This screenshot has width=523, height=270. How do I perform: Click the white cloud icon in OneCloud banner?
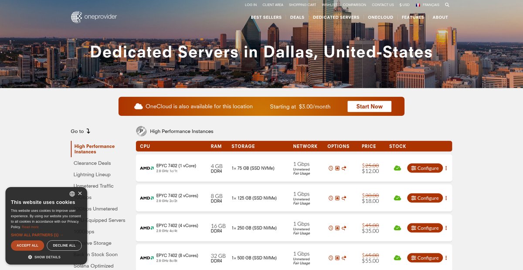(x=139, y=106)
